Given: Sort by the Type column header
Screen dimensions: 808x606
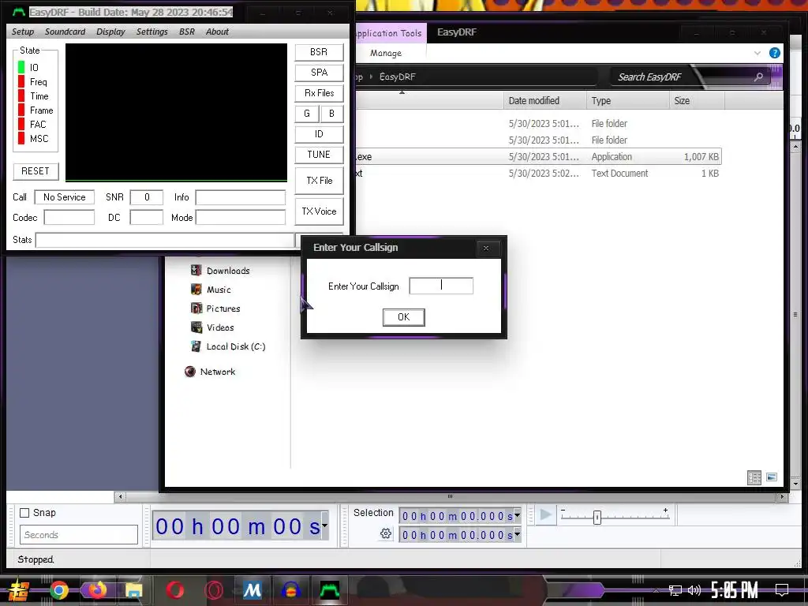Looking at the screenshot, I should point(627,101).
